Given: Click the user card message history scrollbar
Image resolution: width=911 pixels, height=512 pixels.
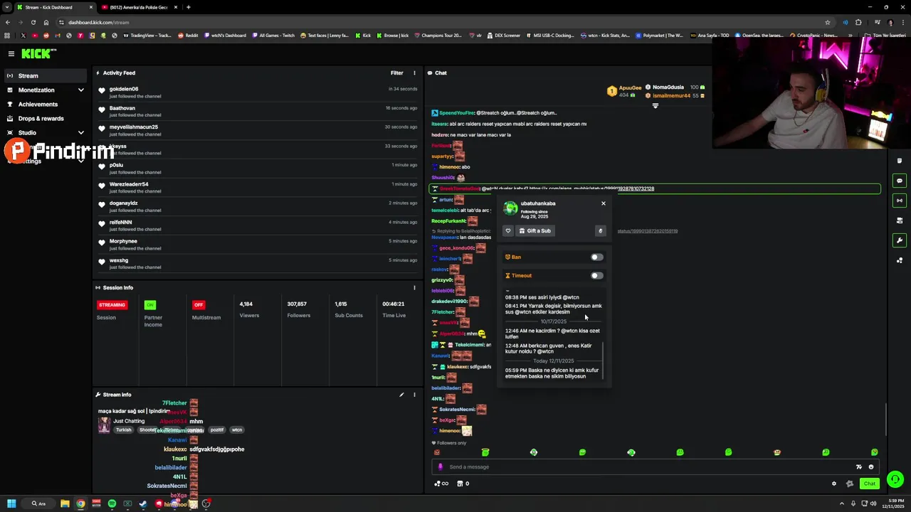Looking at the screenshot, I should coord(603,361).
